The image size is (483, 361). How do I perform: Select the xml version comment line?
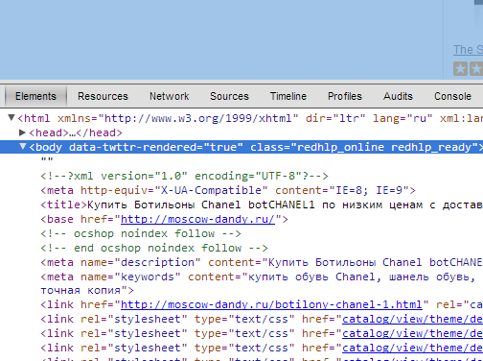click(184, 176)
